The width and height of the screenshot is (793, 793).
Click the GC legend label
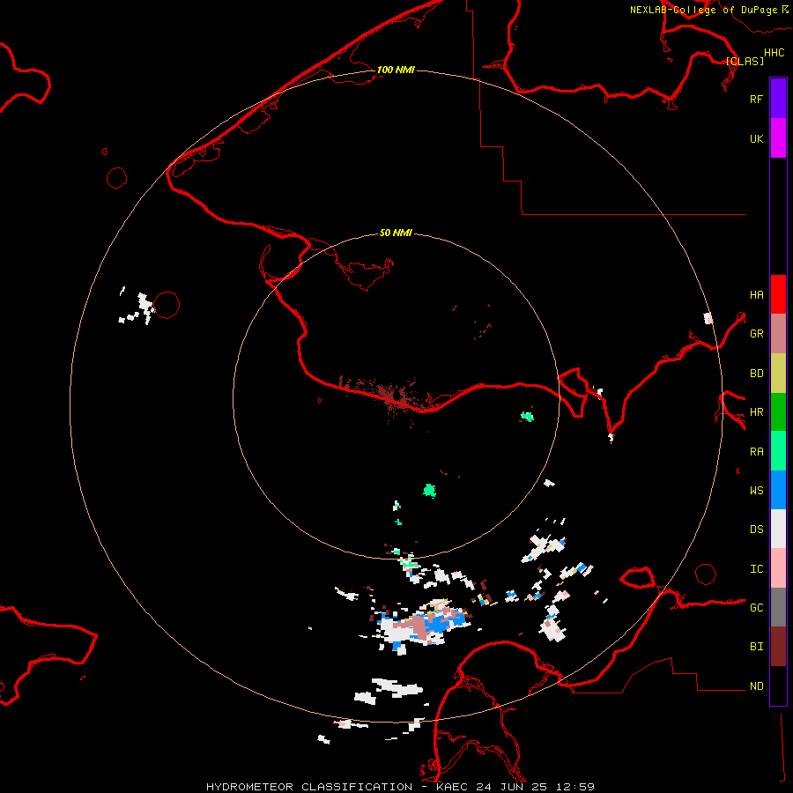tap(756, 608)
